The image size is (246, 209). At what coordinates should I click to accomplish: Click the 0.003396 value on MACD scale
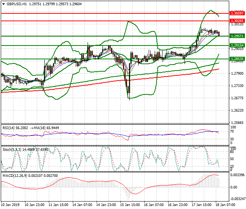(x=237, y=175)
